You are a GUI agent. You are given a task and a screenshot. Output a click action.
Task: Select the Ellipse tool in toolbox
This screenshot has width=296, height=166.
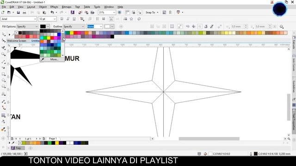point(3,80)
